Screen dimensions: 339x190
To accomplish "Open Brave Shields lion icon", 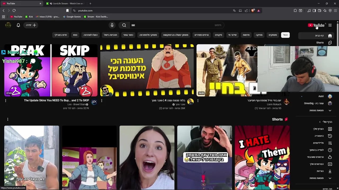I will coord(253,11).
